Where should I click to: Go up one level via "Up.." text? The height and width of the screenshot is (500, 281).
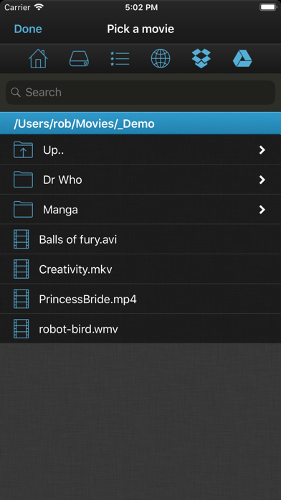[x=53, y=150]
